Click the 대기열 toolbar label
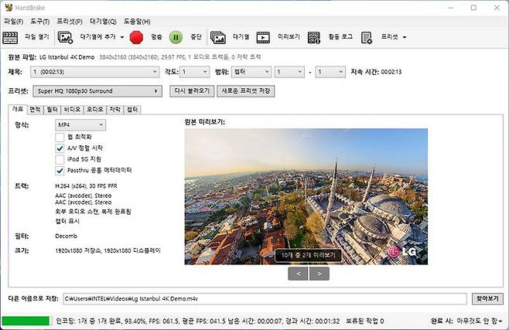Viewport: 509px width, 330px height. point(241,37)
